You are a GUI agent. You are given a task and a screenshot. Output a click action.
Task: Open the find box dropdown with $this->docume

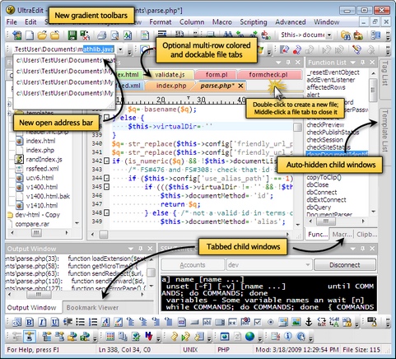coord(328,35)
